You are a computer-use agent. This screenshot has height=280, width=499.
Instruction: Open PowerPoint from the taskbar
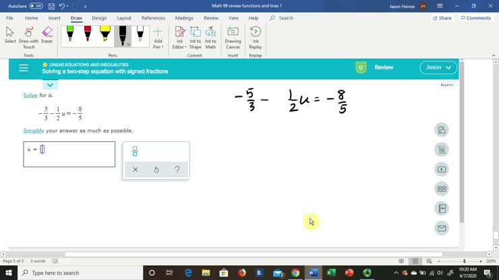click(x=349, y=273)
